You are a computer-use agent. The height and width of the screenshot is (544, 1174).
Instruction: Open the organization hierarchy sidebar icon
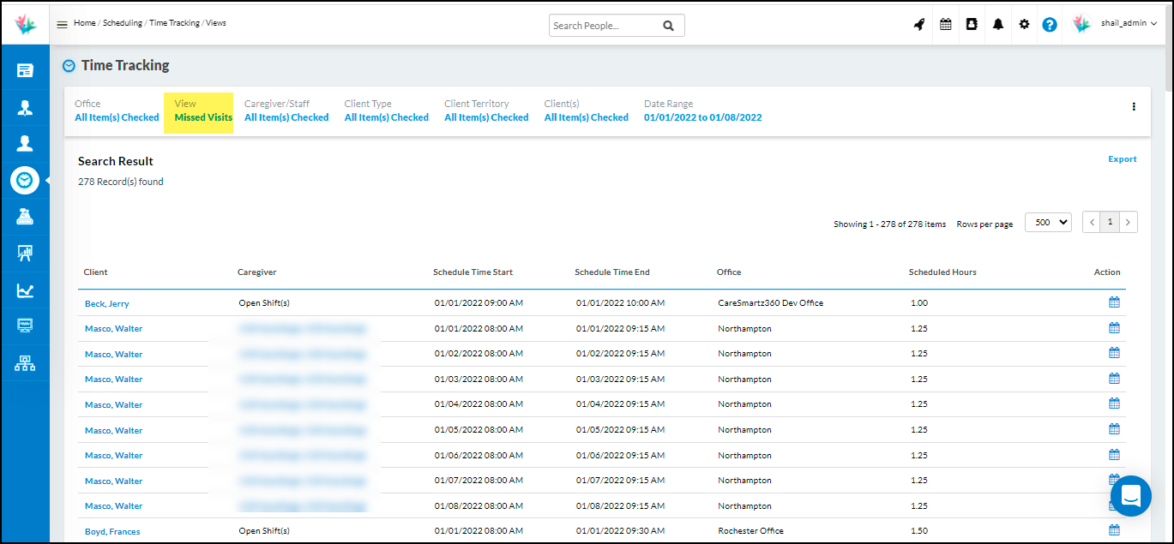(x=25, y=363)
